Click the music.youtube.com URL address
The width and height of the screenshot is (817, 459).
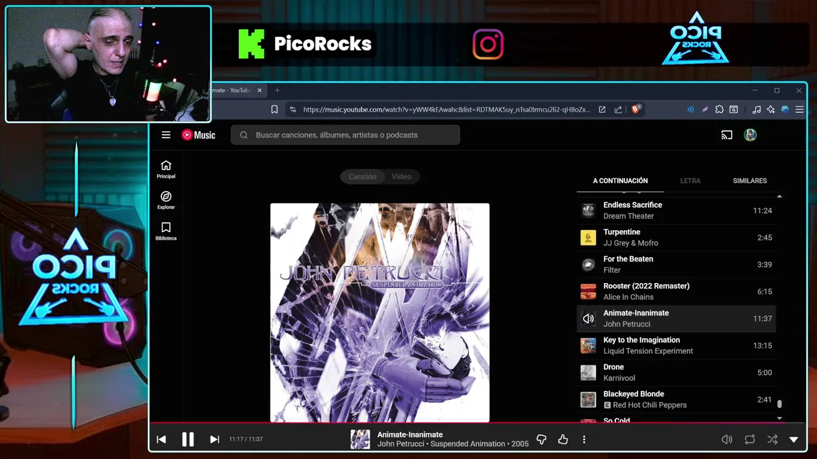446,110
